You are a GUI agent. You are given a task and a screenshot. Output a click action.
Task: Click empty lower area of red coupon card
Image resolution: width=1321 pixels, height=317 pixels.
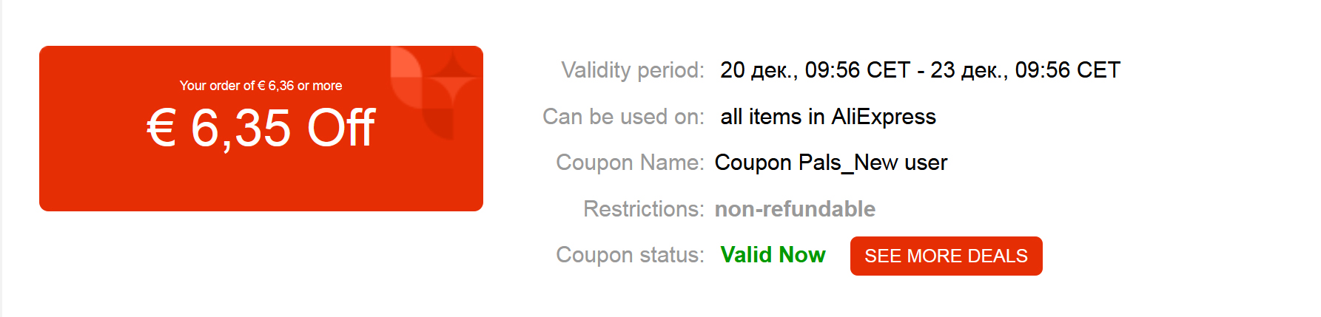click(260, 185)
